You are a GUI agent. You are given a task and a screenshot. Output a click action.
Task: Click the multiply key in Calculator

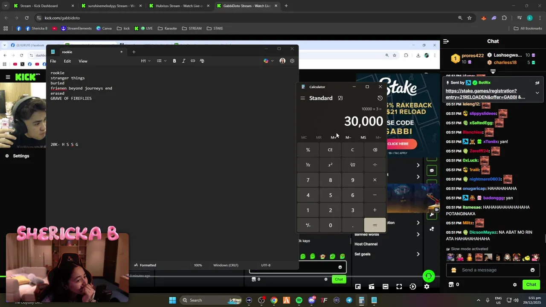click(x=375, y=180)
